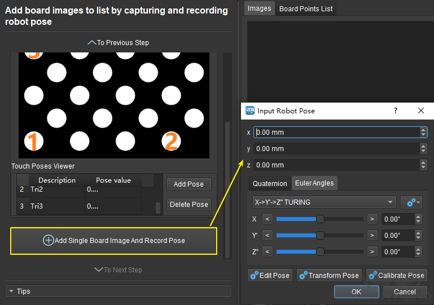Click the help question mark in dialog title

[395, 111]
